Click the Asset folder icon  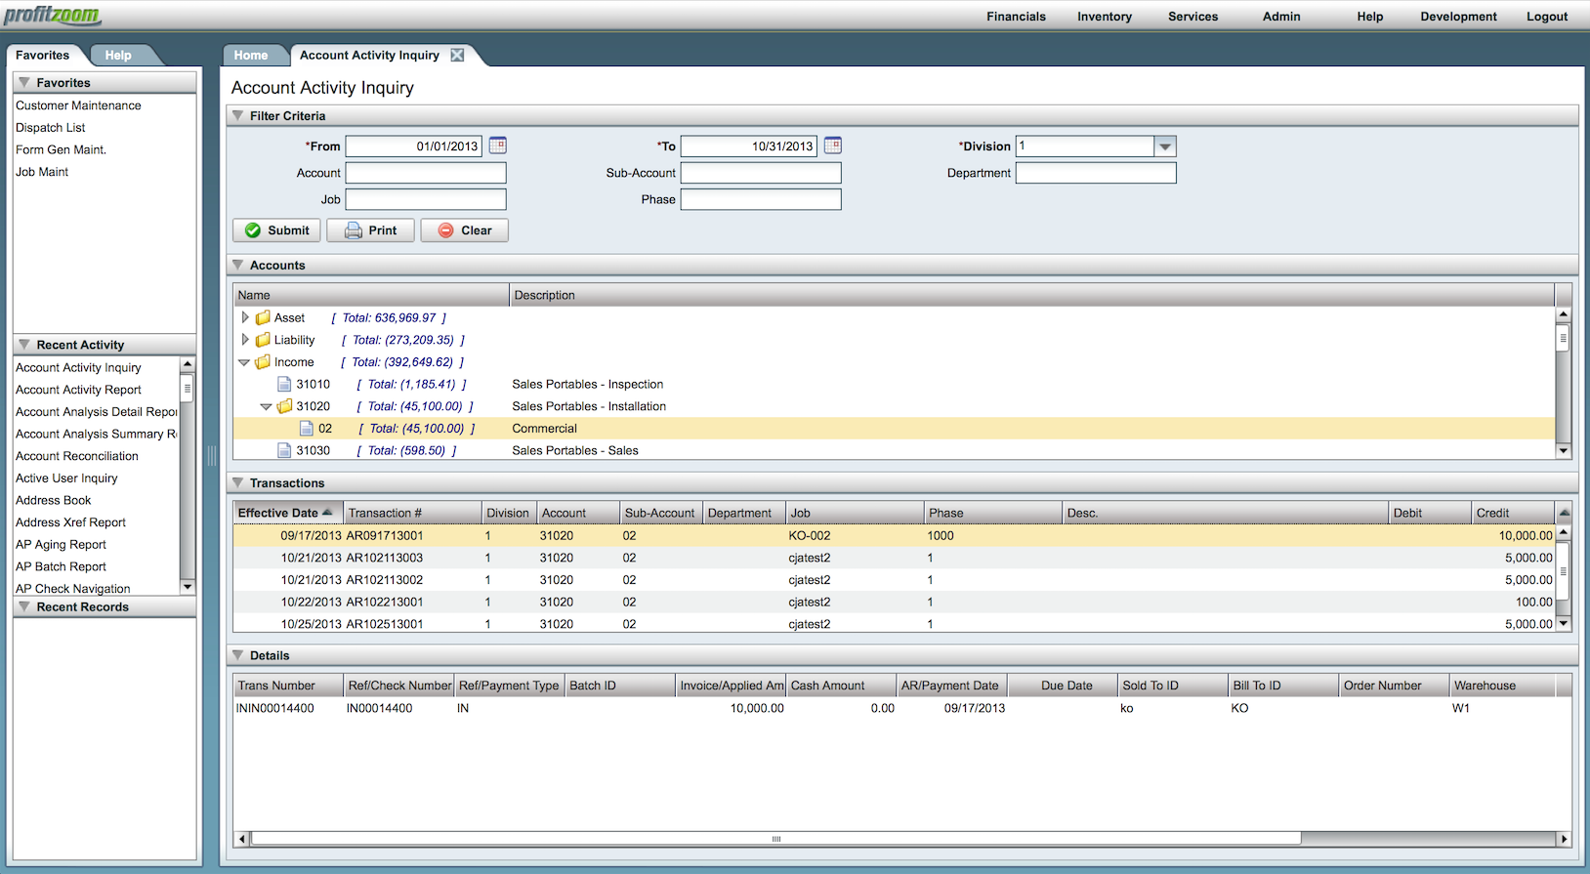(x=263, y=318)
